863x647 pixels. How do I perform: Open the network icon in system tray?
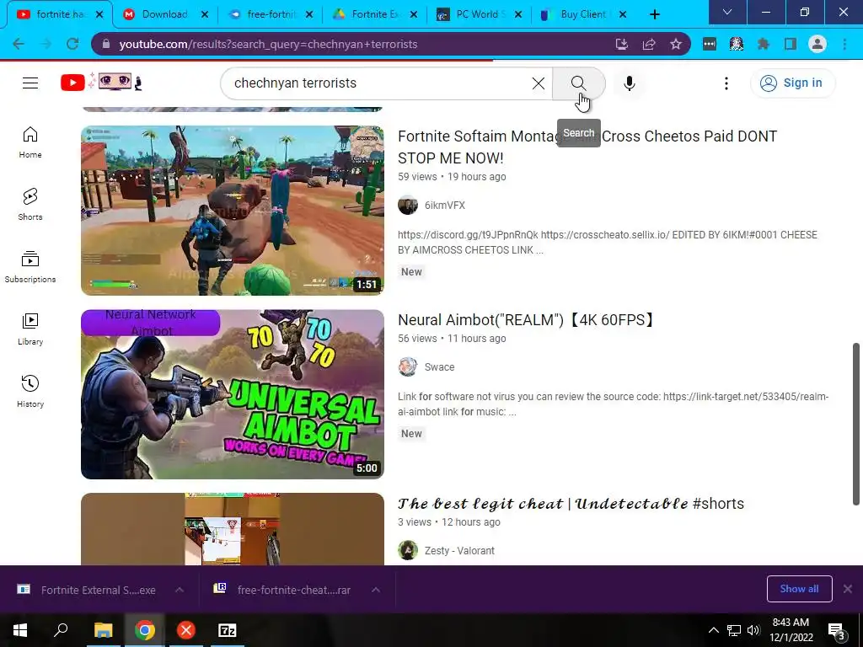[x=734, y=630]
